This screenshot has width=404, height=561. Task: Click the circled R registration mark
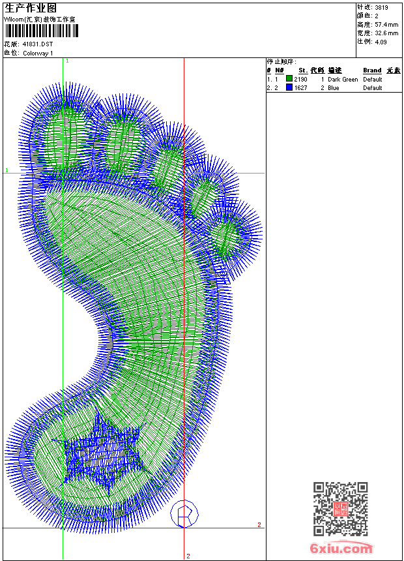click(x=184, y=513)
